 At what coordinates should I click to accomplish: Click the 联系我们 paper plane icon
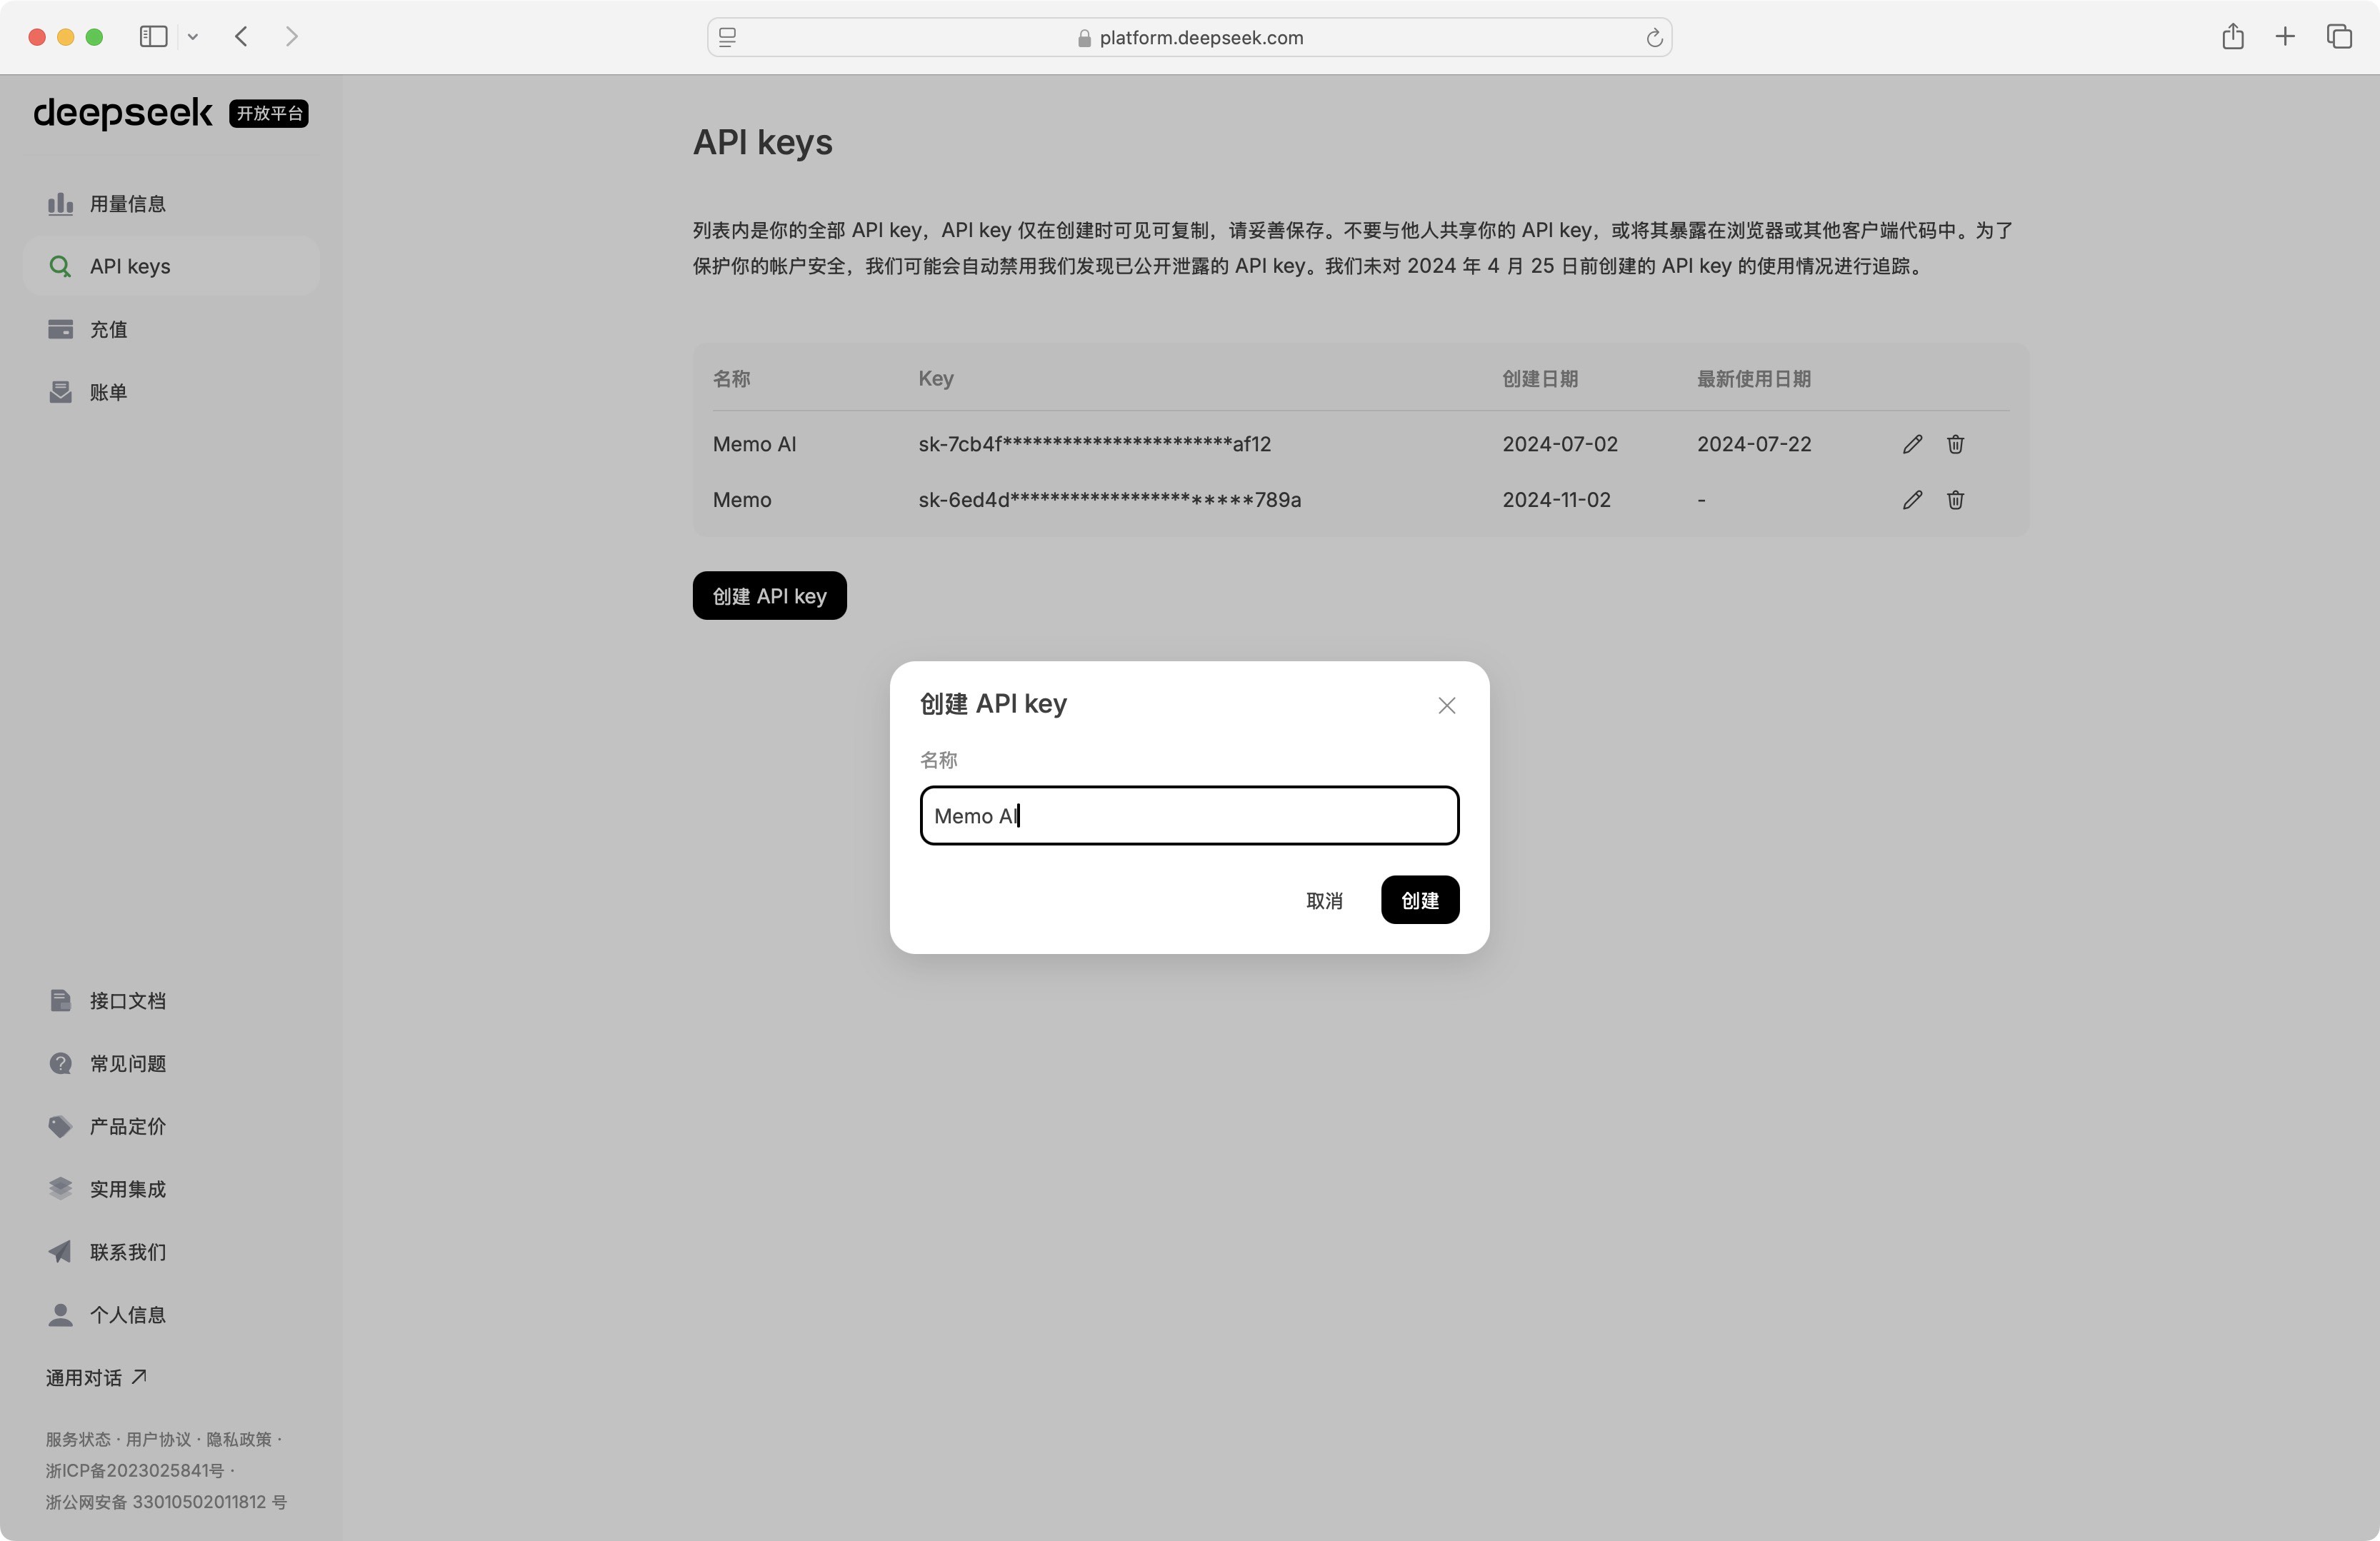60,1252
